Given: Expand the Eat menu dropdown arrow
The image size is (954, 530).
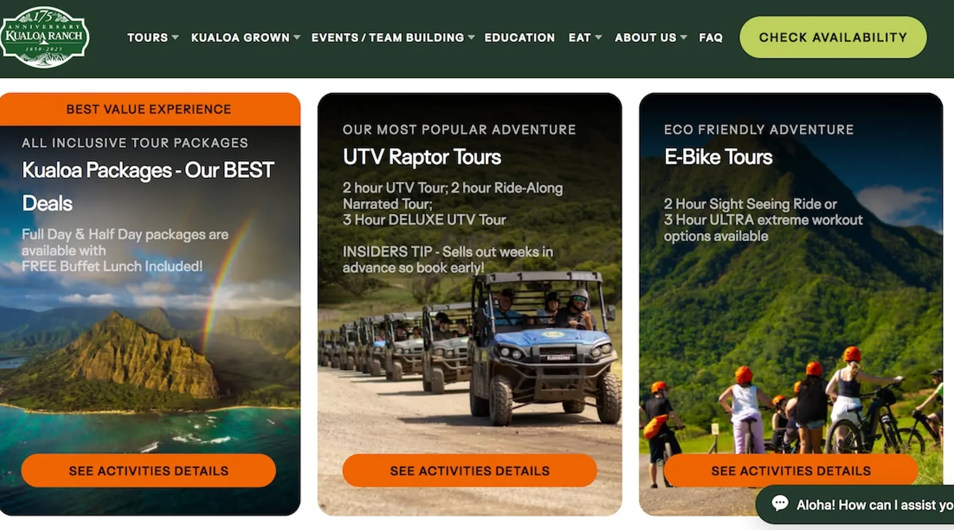Looking at the screenshot, I should click(598, 38).
